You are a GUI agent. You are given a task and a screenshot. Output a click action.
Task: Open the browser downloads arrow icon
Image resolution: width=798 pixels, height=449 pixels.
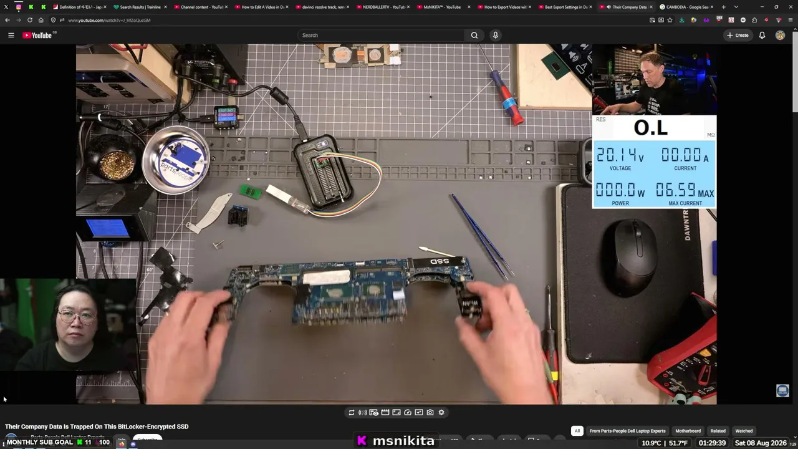click(681, 20)
